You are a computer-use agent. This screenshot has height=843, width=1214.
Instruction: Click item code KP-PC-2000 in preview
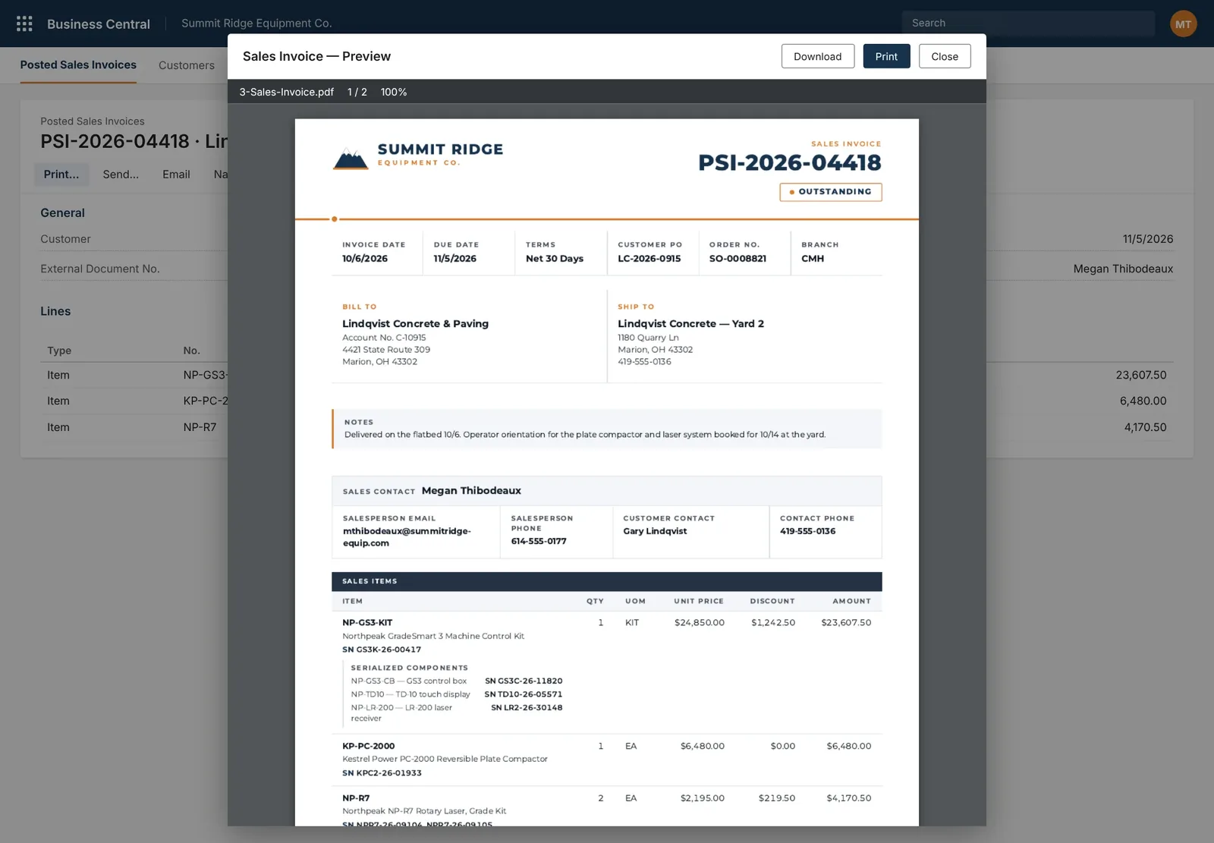tap(369, 747)
